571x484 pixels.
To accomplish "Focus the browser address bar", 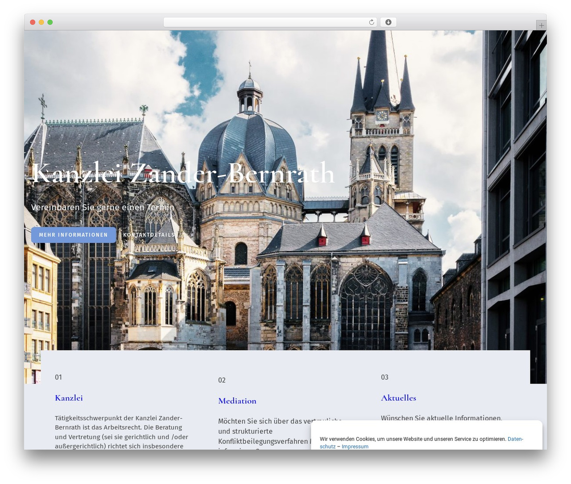I will coord(270,22).
